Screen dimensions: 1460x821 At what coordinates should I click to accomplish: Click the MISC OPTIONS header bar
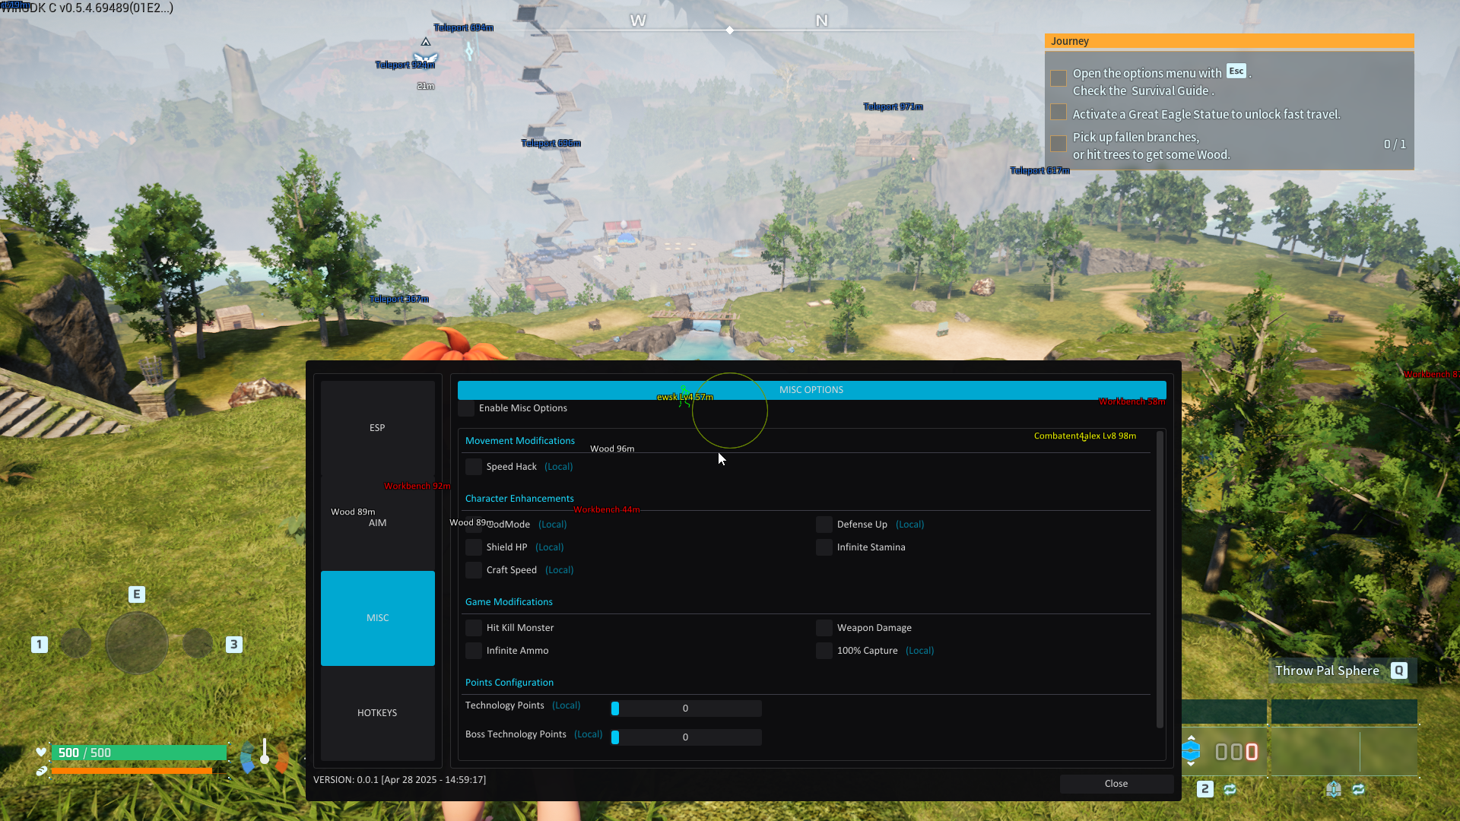[811, 390]
